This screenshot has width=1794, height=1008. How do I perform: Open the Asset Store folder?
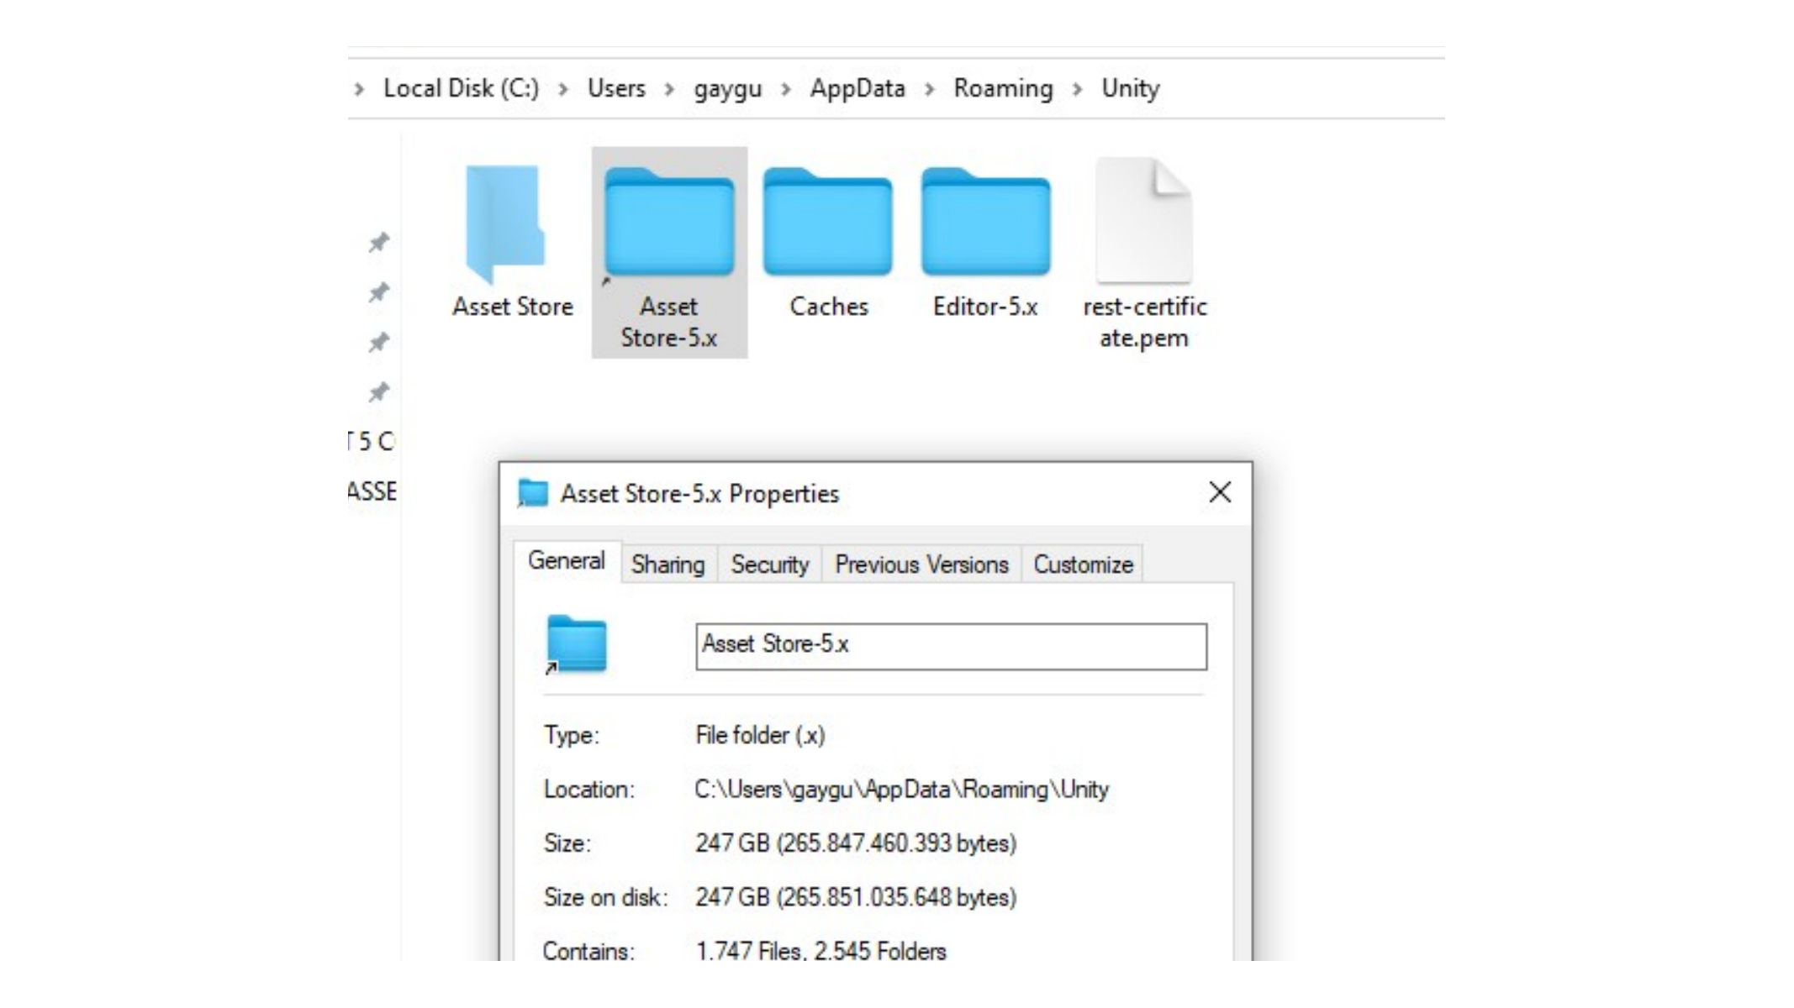[513, 242]
